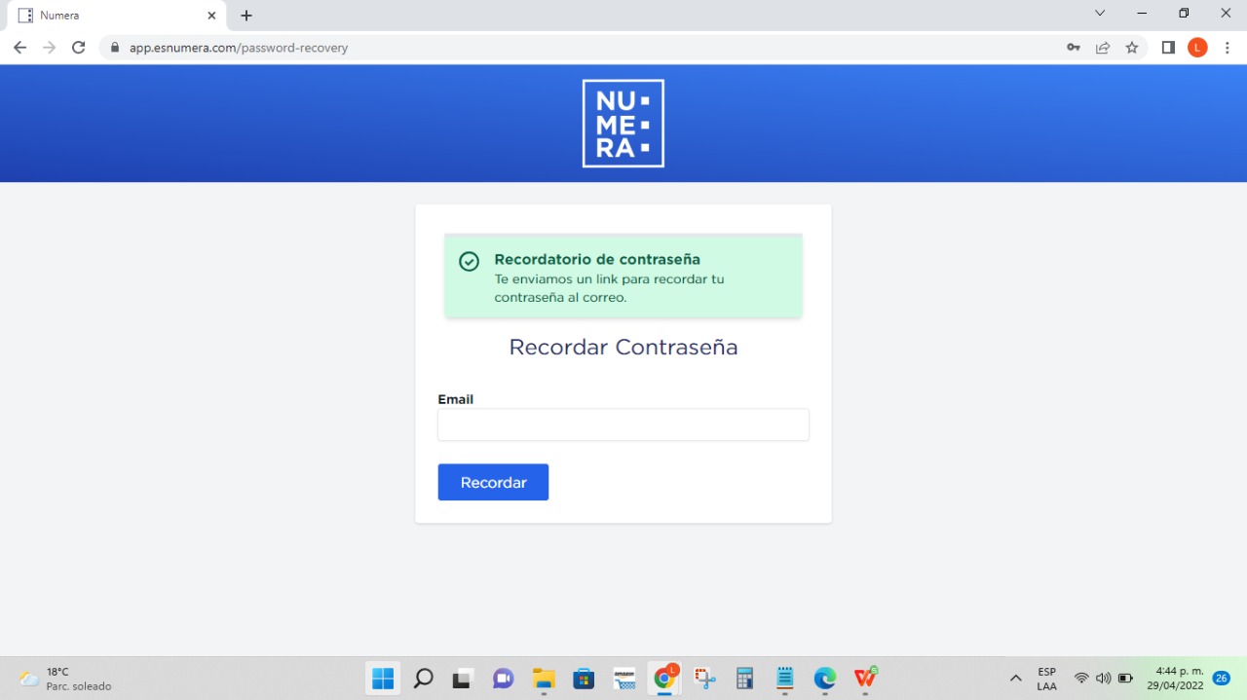The width and height of the screenshot is (1247, 700).
Task: Click the Recordar Contraseña heading
Action: (x=623, y=348)
